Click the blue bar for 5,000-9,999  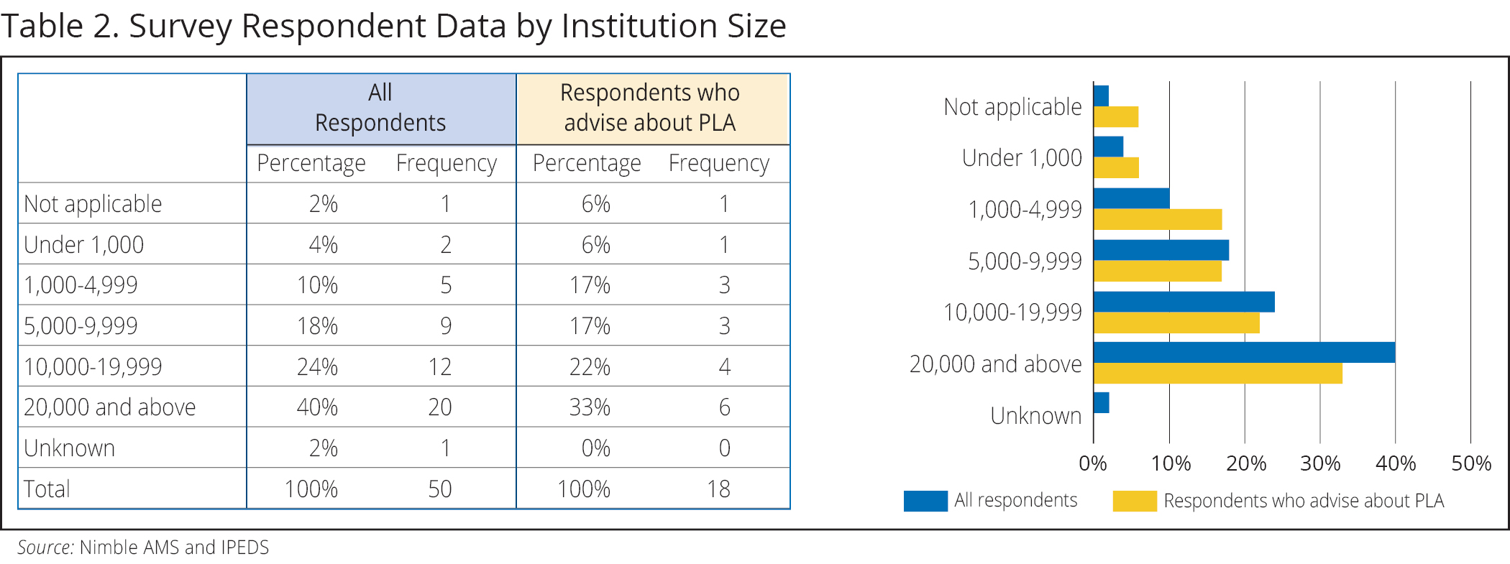[x=1161, y=250]
